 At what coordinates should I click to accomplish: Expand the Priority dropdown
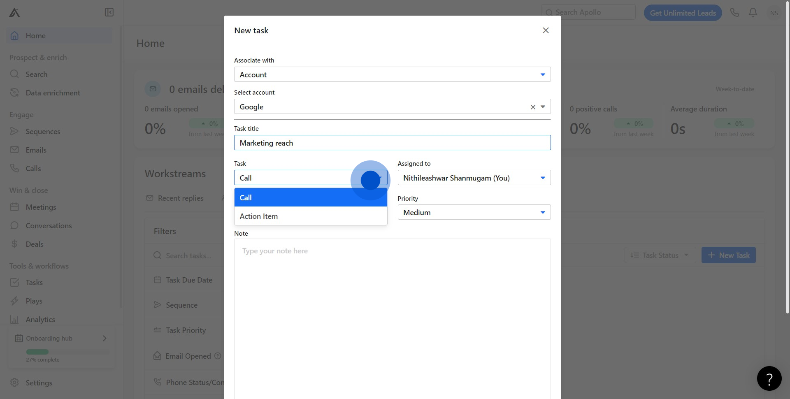tap(543, 212)
